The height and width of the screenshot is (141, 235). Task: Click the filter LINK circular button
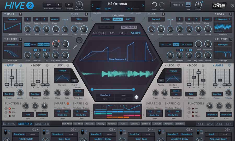click(79, 40)
